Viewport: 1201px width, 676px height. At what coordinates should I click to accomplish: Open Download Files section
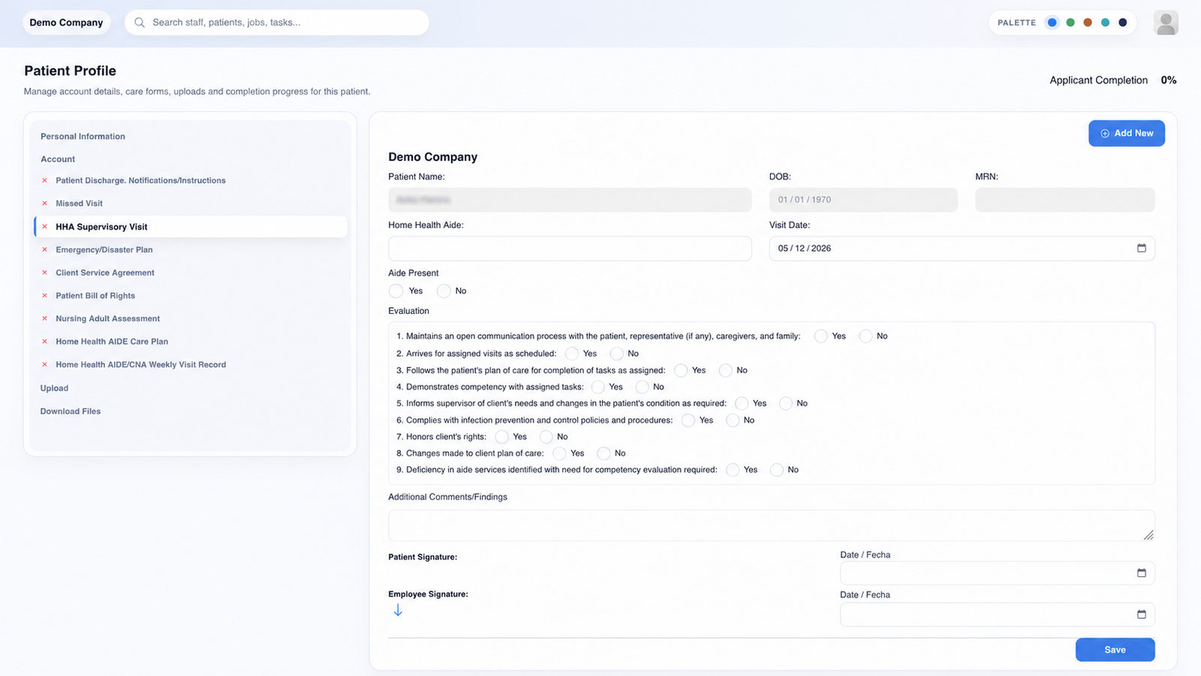tap(71, 412)
